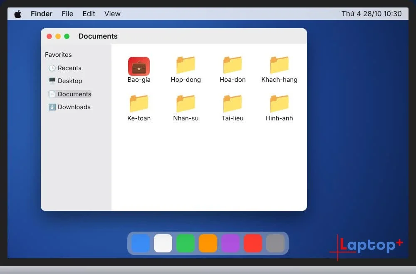This screenshot has height=274, width=416.
Task: Go to Documents in the sidebar
Action: 70,94
